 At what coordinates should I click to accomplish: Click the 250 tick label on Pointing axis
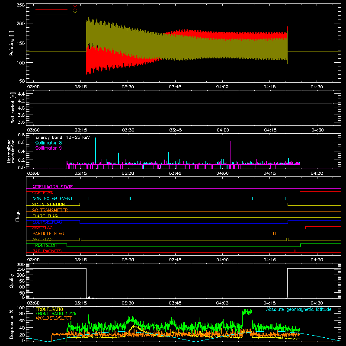tap(21, 5)
